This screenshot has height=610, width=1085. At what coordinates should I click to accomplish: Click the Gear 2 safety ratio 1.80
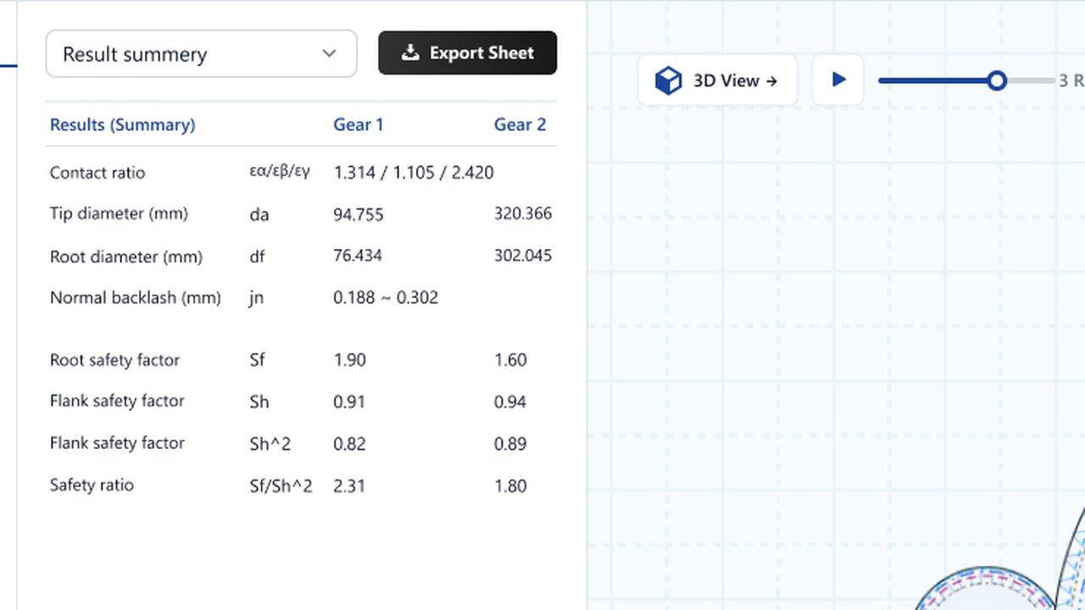pos(510,486)
